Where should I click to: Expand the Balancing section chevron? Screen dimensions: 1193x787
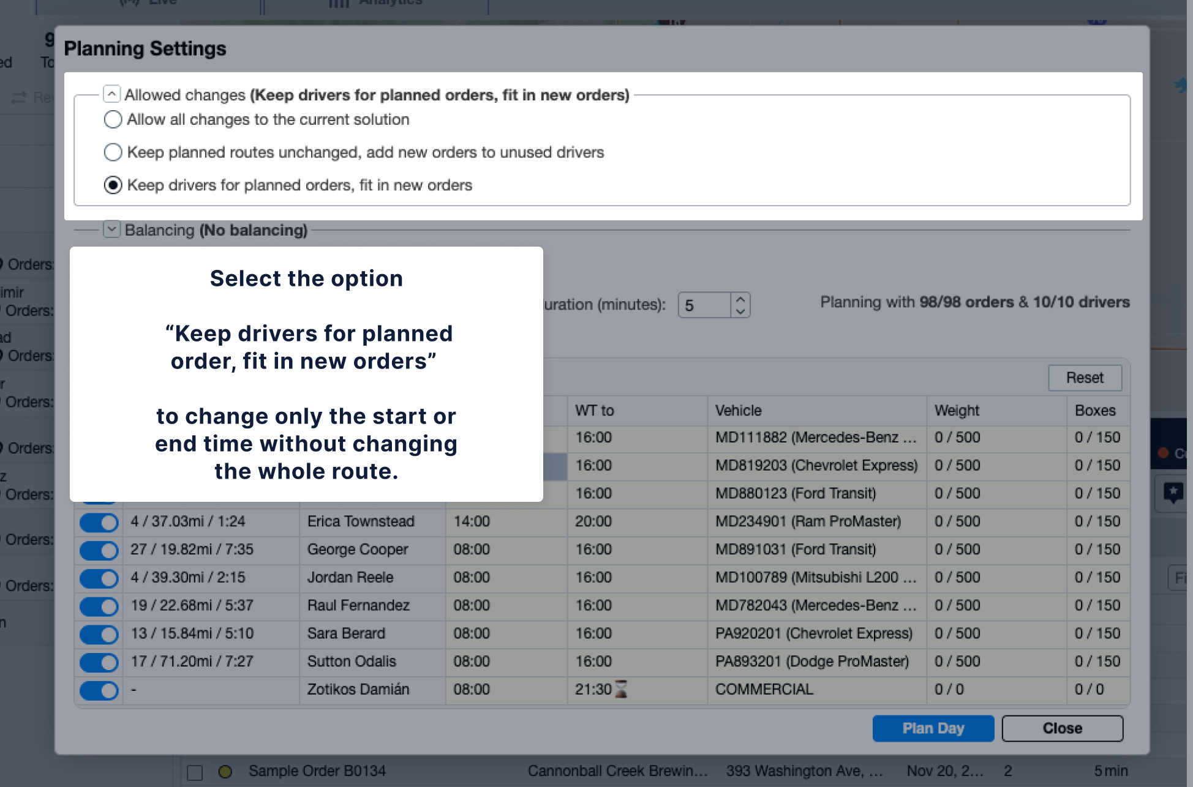[111, 229]
